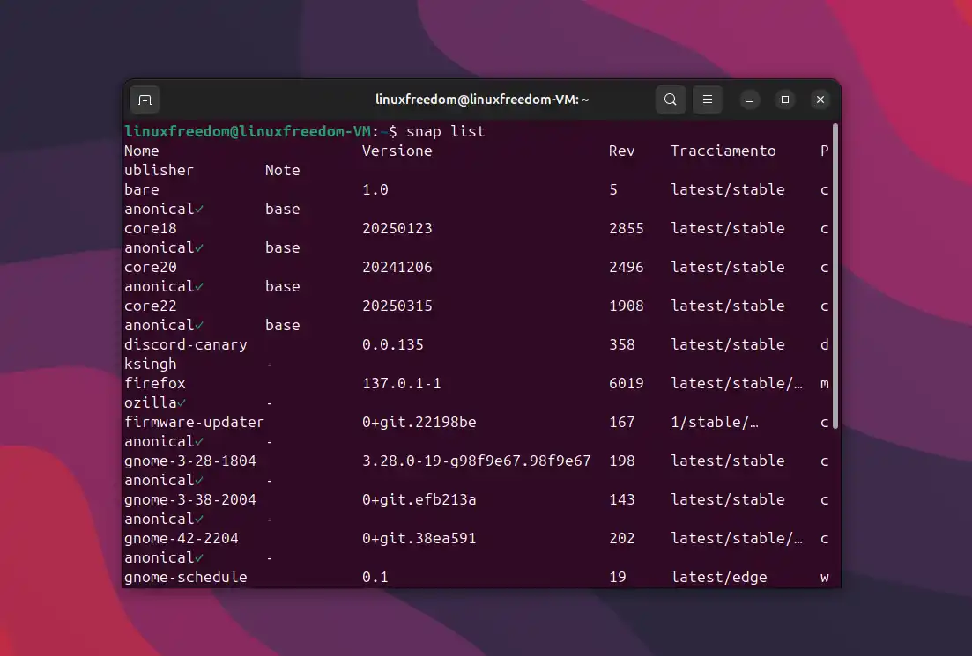Select the 'bare' package name

point(141,189)
